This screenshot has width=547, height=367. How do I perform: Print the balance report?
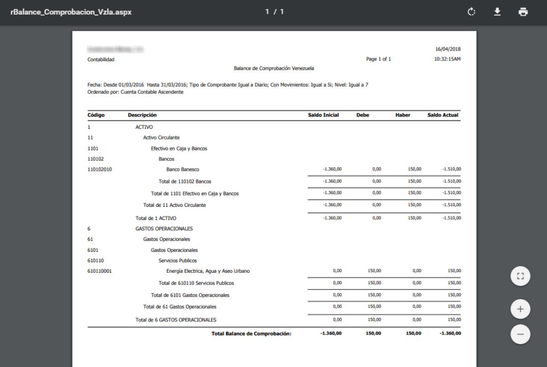click(x=523, y=12)
